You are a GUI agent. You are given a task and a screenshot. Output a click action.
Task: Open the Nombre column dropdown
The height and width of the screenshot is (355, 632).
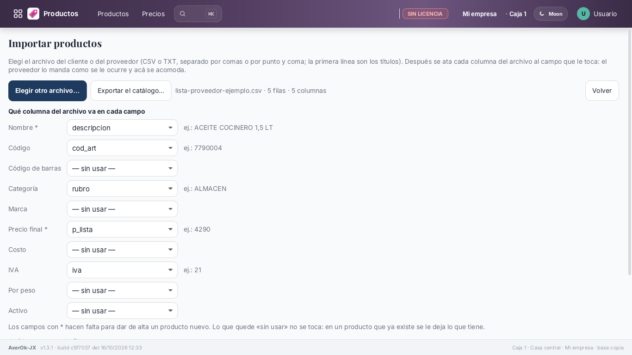pos(123,128)
